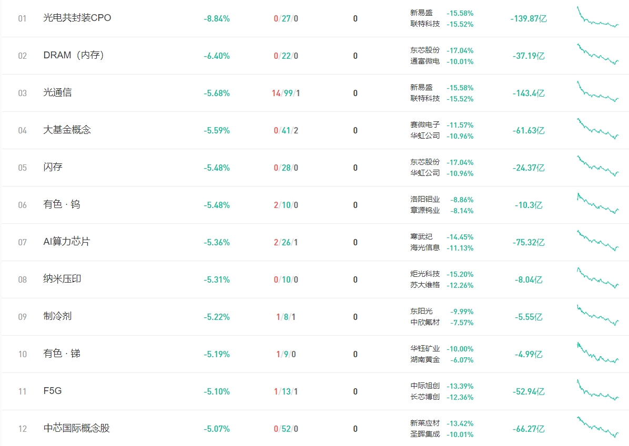This screenshot has height=446, width=629.
Task: Click the AI算力芯片 sector name
Action: 66,242
